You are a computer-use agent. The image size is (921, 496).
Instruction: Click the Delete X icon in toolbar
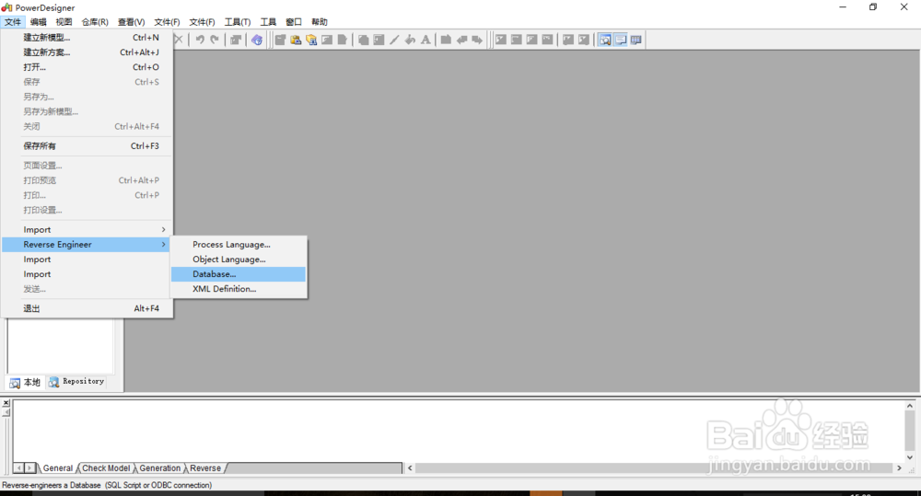[x=180, y=40]
